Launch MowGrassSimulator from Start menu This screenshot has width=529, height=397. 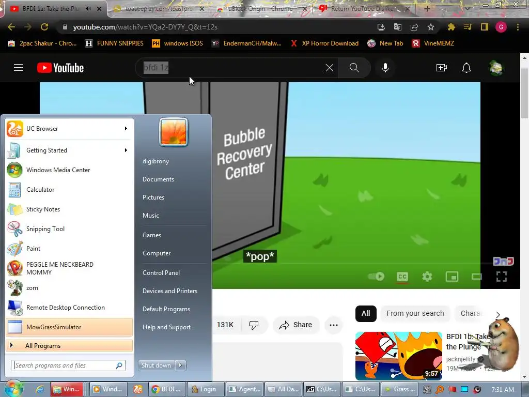click(x=69, y=327)
